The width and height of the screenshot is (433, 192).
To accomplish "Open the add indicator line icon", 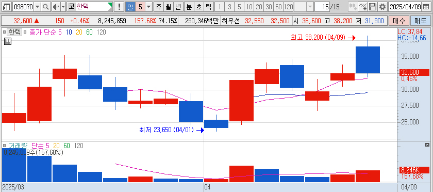I will click(363, 7).
